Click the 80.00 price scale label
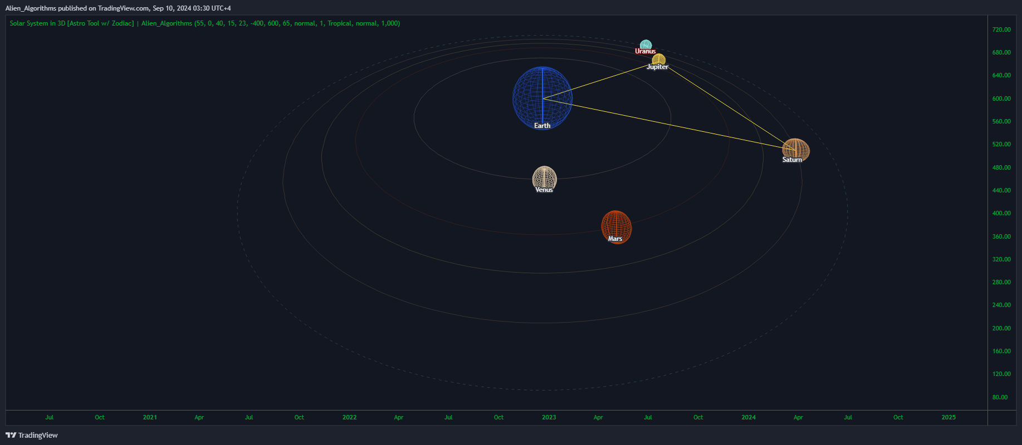The width and height of the screenshot is (1022, 445). coord(1000,397)
